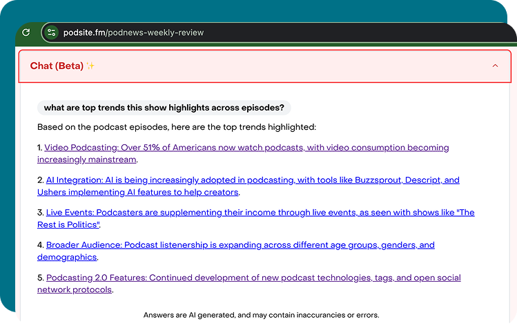Select the Chat (Beta) header title
The height and width of the screenshot is (326, 517).
(57, 66)
